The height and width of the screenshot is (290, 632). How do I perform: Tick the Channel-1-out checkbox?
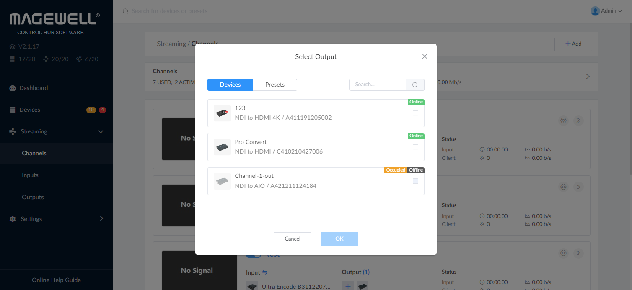pos(415,181)
